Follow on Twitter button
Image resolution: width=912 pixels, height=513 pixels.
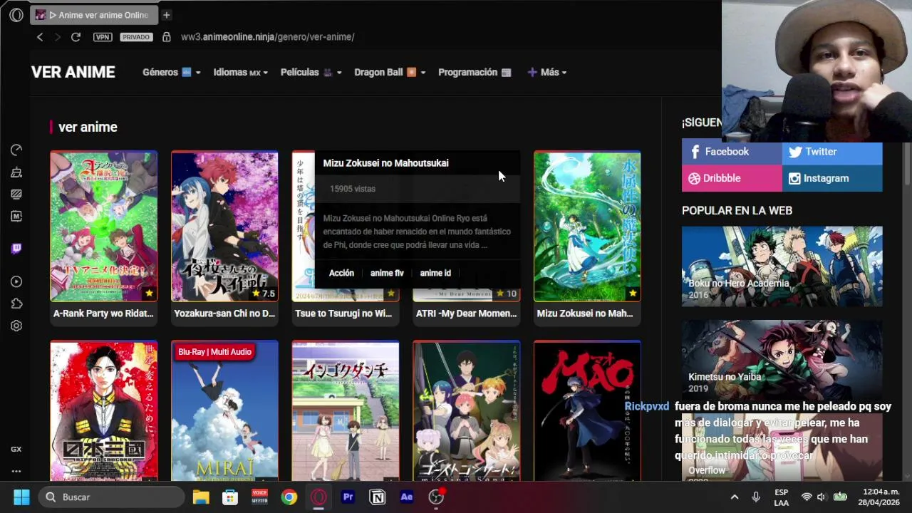click(832, 152)
